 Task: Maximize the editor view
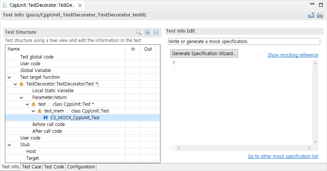pos(321,5)
